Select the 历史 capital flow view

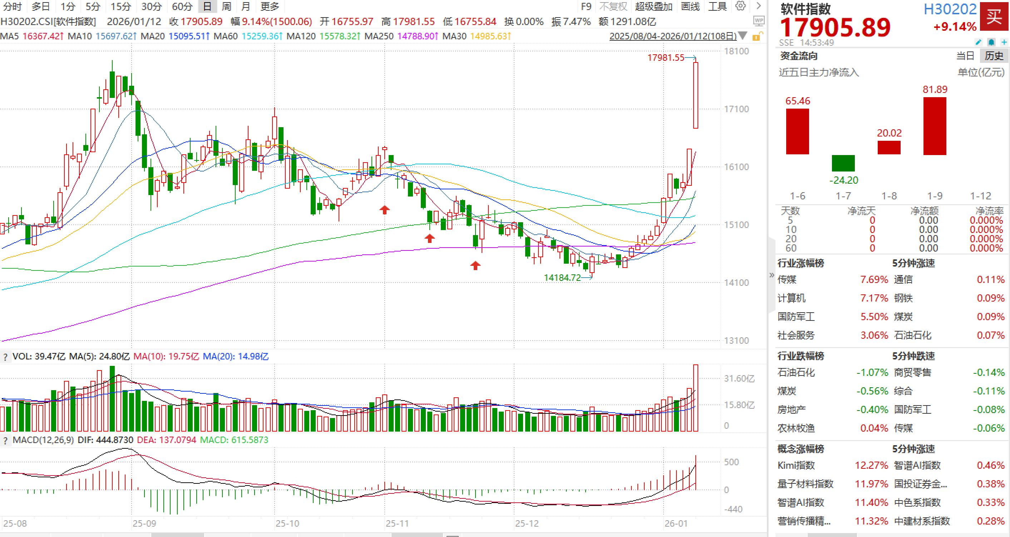click(994, 56)
